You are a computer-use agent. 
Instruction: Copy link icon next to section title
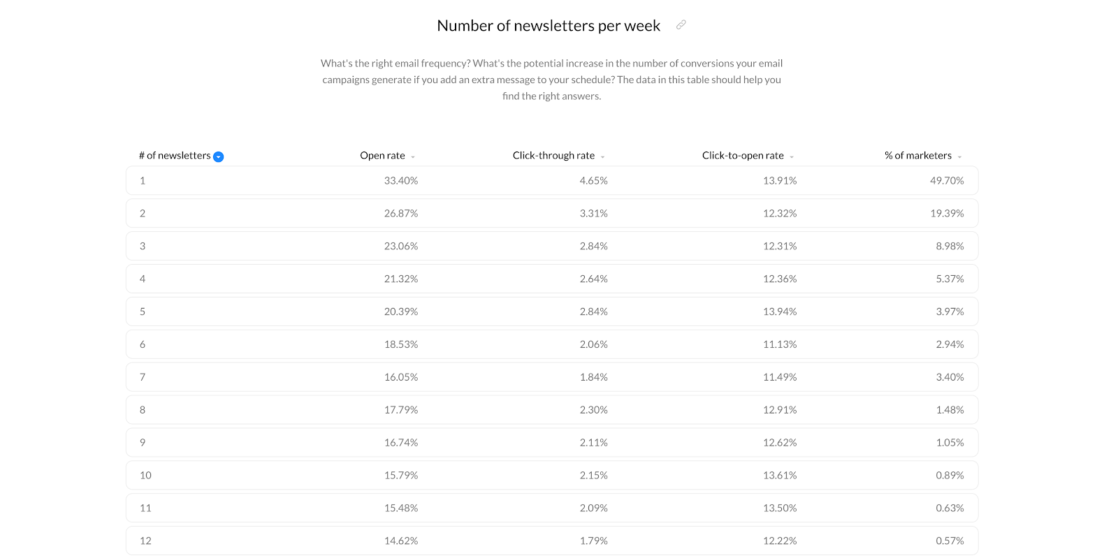pyautogui.click(x=681, y=25)
